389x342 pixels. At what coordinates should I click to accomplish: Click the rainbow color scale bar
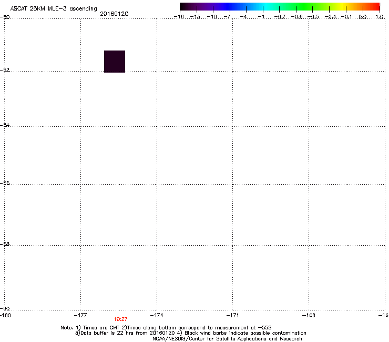coord(280,7)
